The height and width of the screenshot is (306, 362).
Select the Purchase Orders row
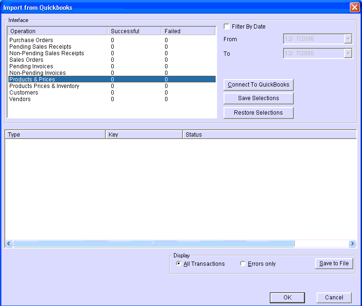pyautogui.click(x=112, y=40)
